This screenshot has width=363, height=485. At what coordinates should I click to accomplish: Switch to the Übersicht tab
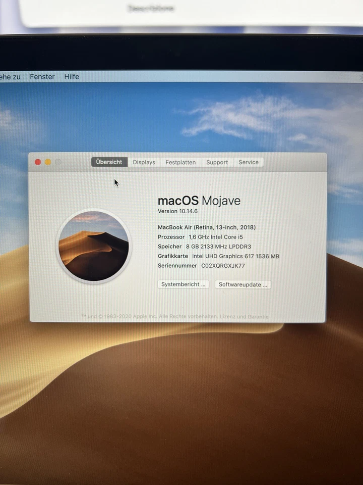[109, 162]
